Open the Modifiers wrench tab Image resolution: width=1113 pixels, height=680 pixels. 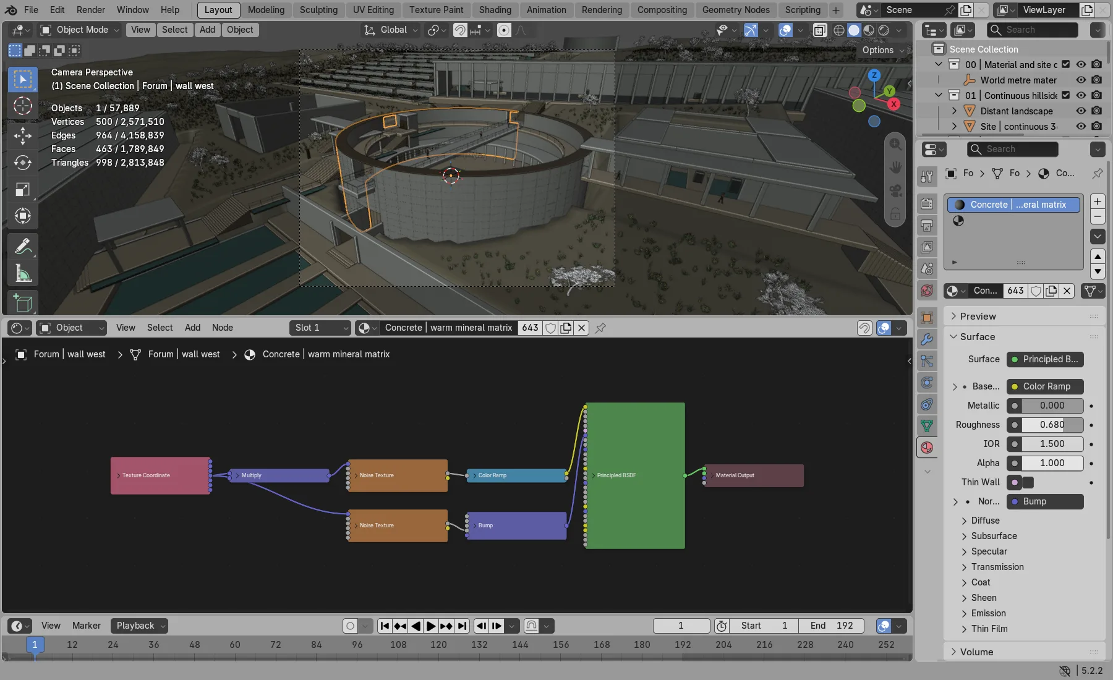tap(926, 339)
